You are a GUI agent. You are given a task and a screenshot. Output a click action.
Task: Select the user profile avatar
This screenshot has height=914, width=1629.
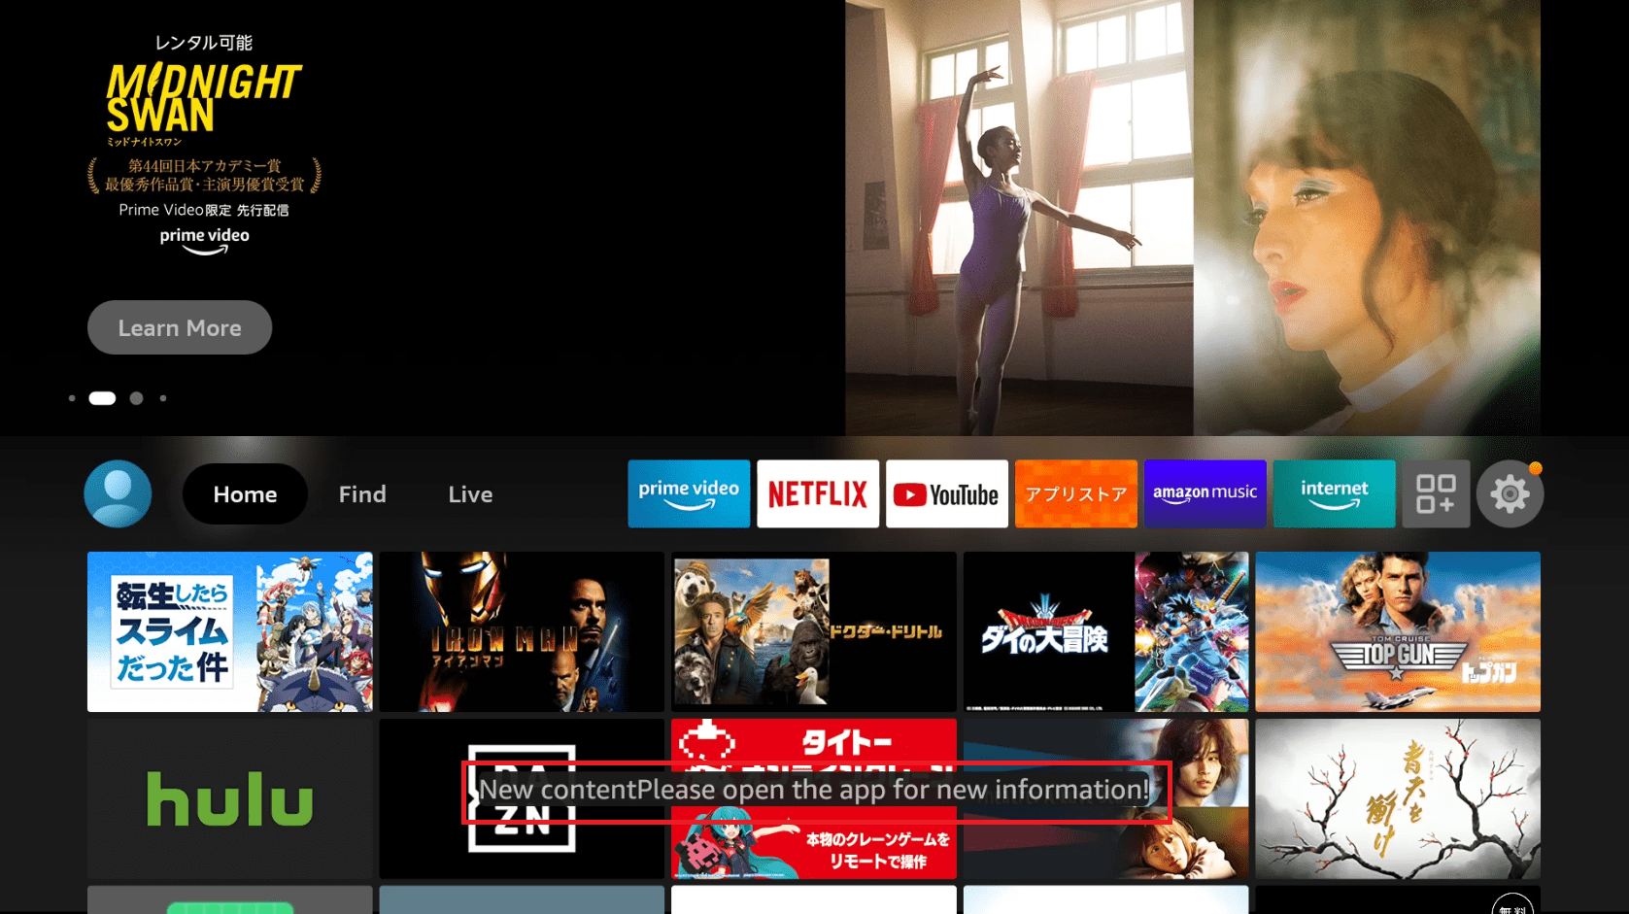118,493
